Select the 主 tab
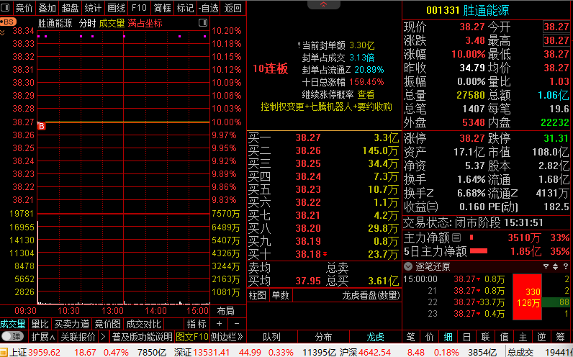This screenshot has width=573, height=357. tap(523, 337)
